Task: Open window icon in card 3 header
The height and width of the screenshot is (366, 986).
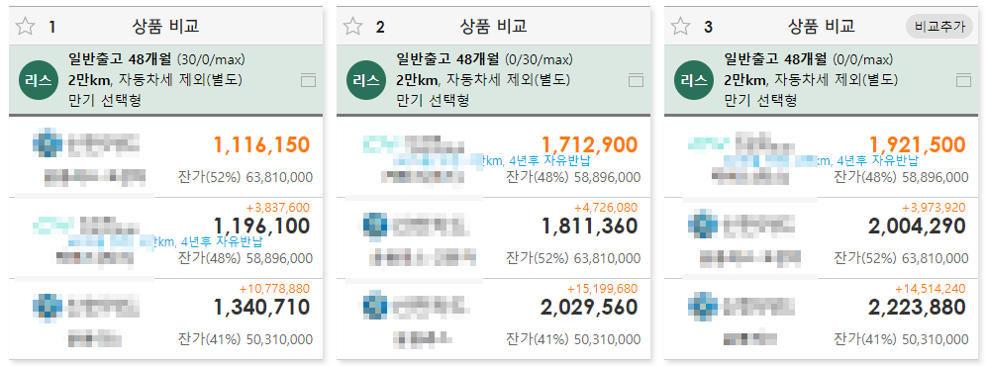Action: 963,80
